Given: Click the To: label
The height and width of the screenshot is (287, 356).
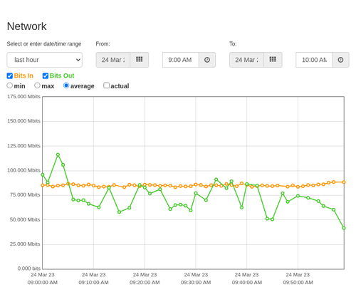Looking at the screenshot, I should [x=233, y=44].
